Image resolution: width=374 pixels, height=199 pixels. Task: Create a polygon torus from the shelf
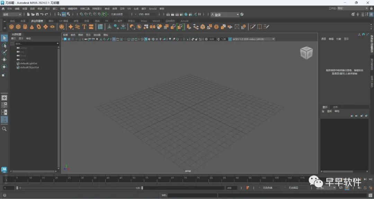(39, 27)
